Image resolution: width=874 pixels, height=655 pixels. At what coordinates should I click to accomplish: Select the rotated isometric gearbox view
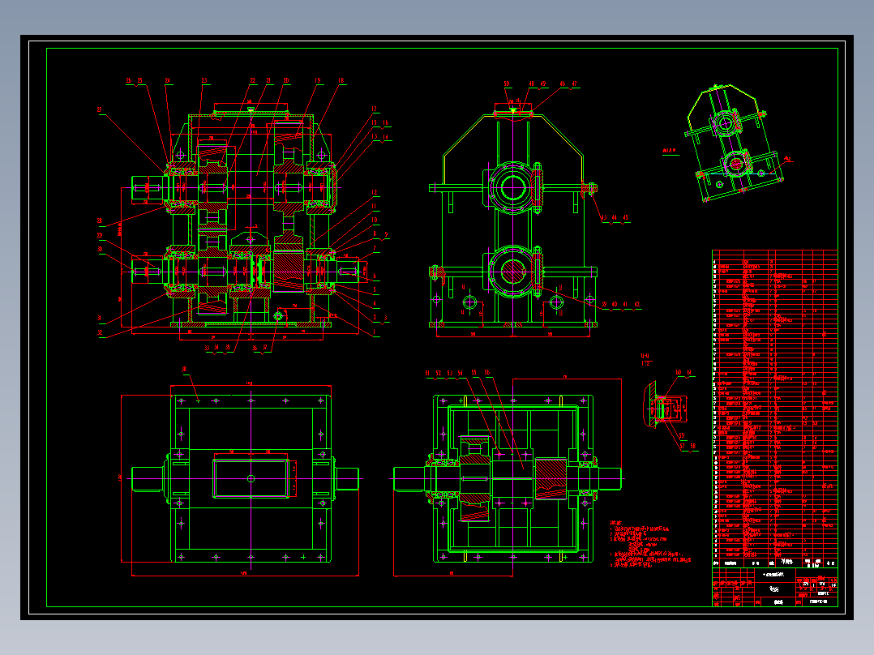point(734,143)
